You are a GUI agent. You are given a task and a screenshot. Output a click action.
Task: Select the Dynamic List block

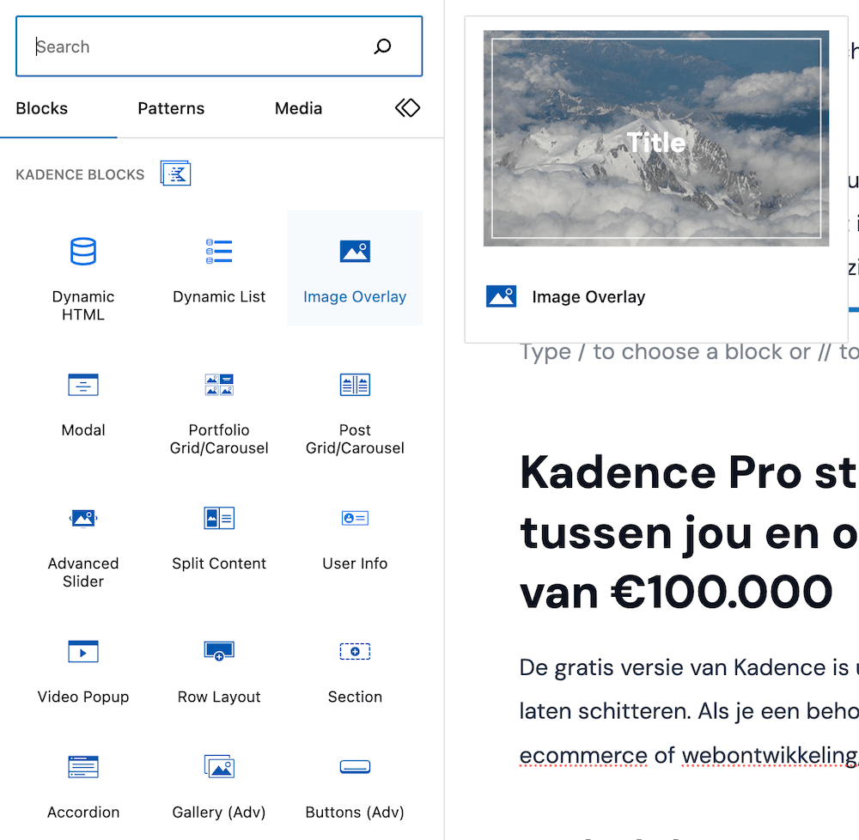(219, 268)
